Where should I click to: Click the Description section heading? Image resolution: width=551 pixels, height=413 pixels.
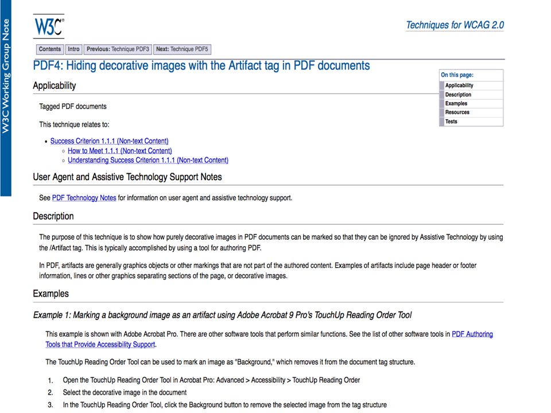pyautogui.click(x=53, y=216)
